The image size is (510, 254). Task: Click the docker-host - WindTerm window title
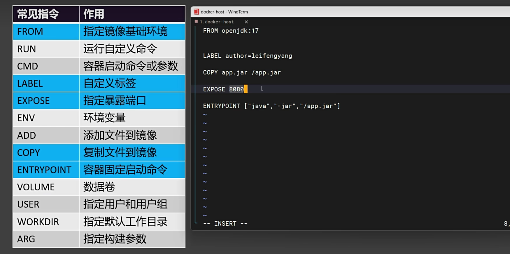pos(224,12)
